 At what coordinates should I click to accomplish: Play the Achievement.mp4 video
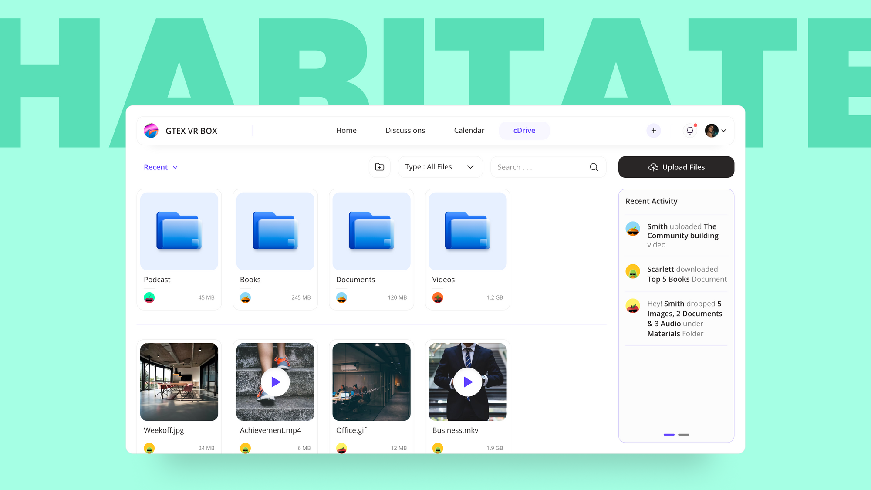coord(275,382)
